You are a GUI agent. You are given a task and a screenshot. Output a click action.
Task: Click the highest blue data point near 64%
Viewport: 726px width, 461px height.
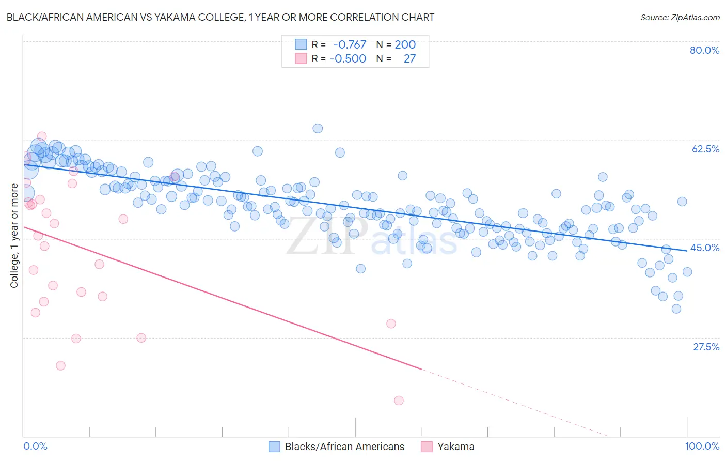point(318,128)
